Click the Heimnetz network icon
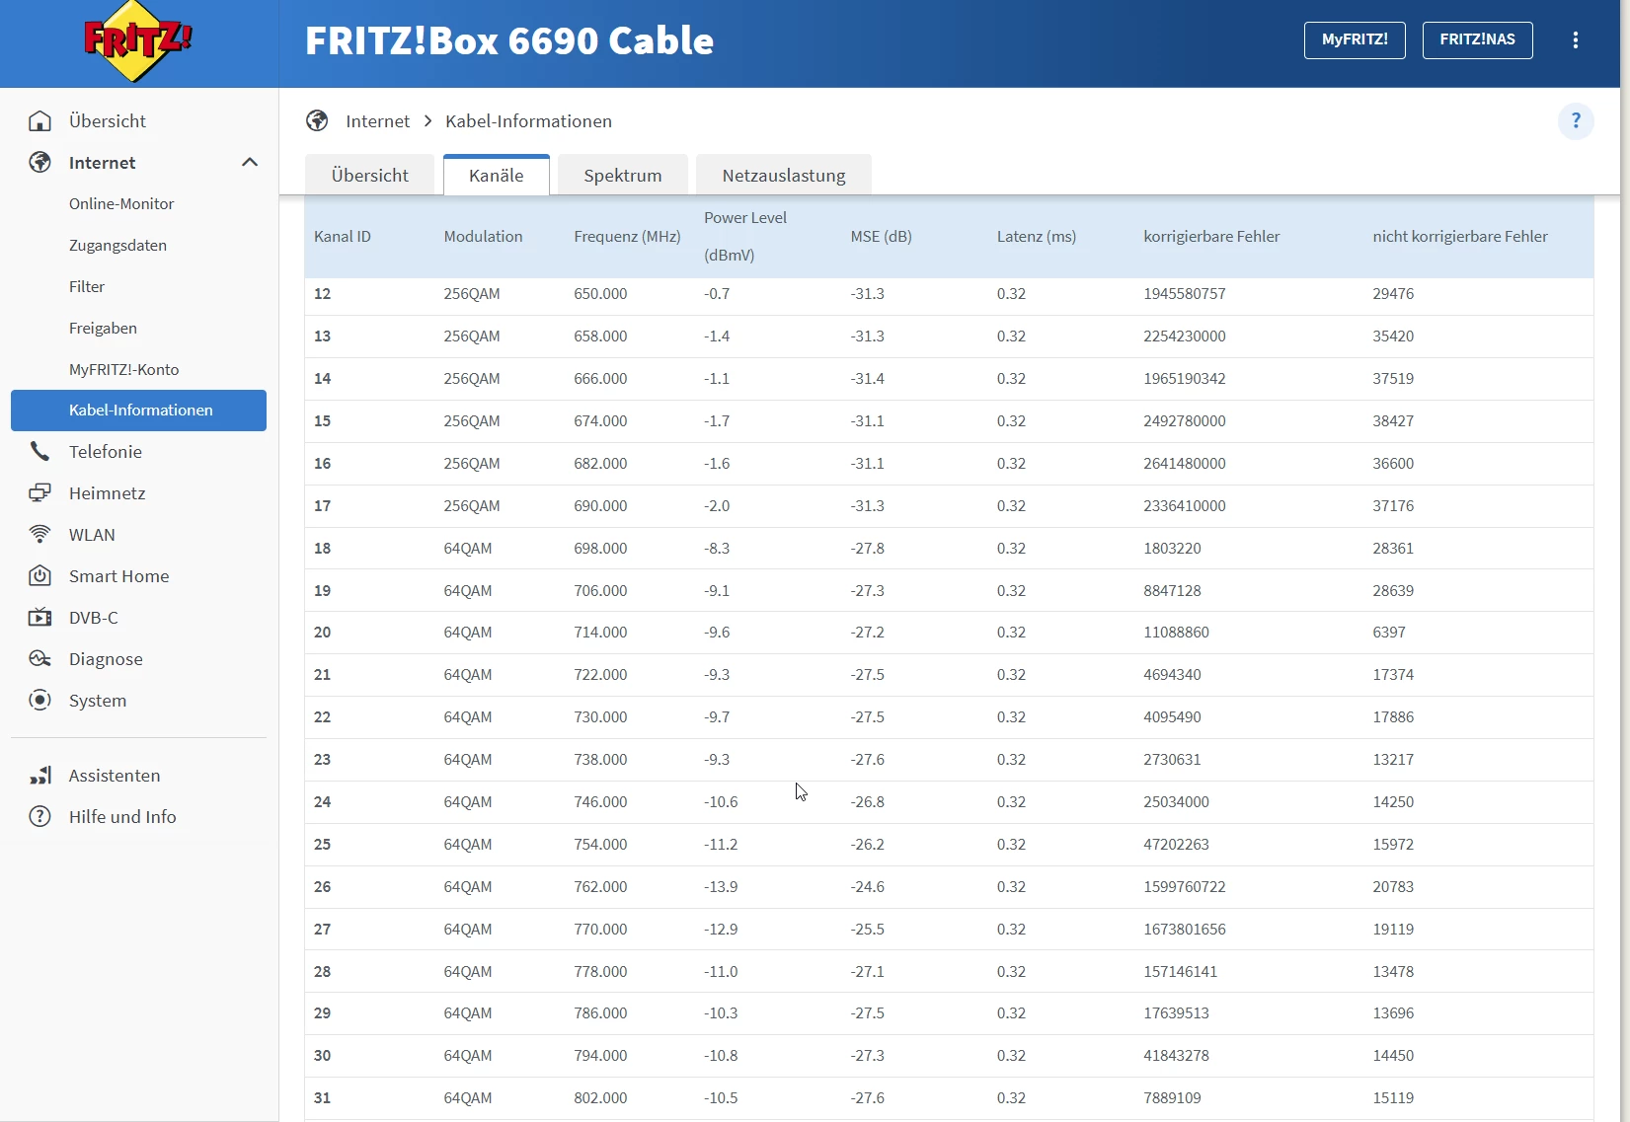 pos(39,493)
